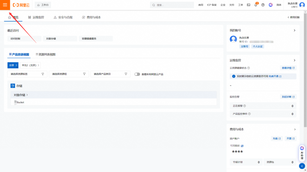Click the user avatar in top right

[x=302, y=5]
